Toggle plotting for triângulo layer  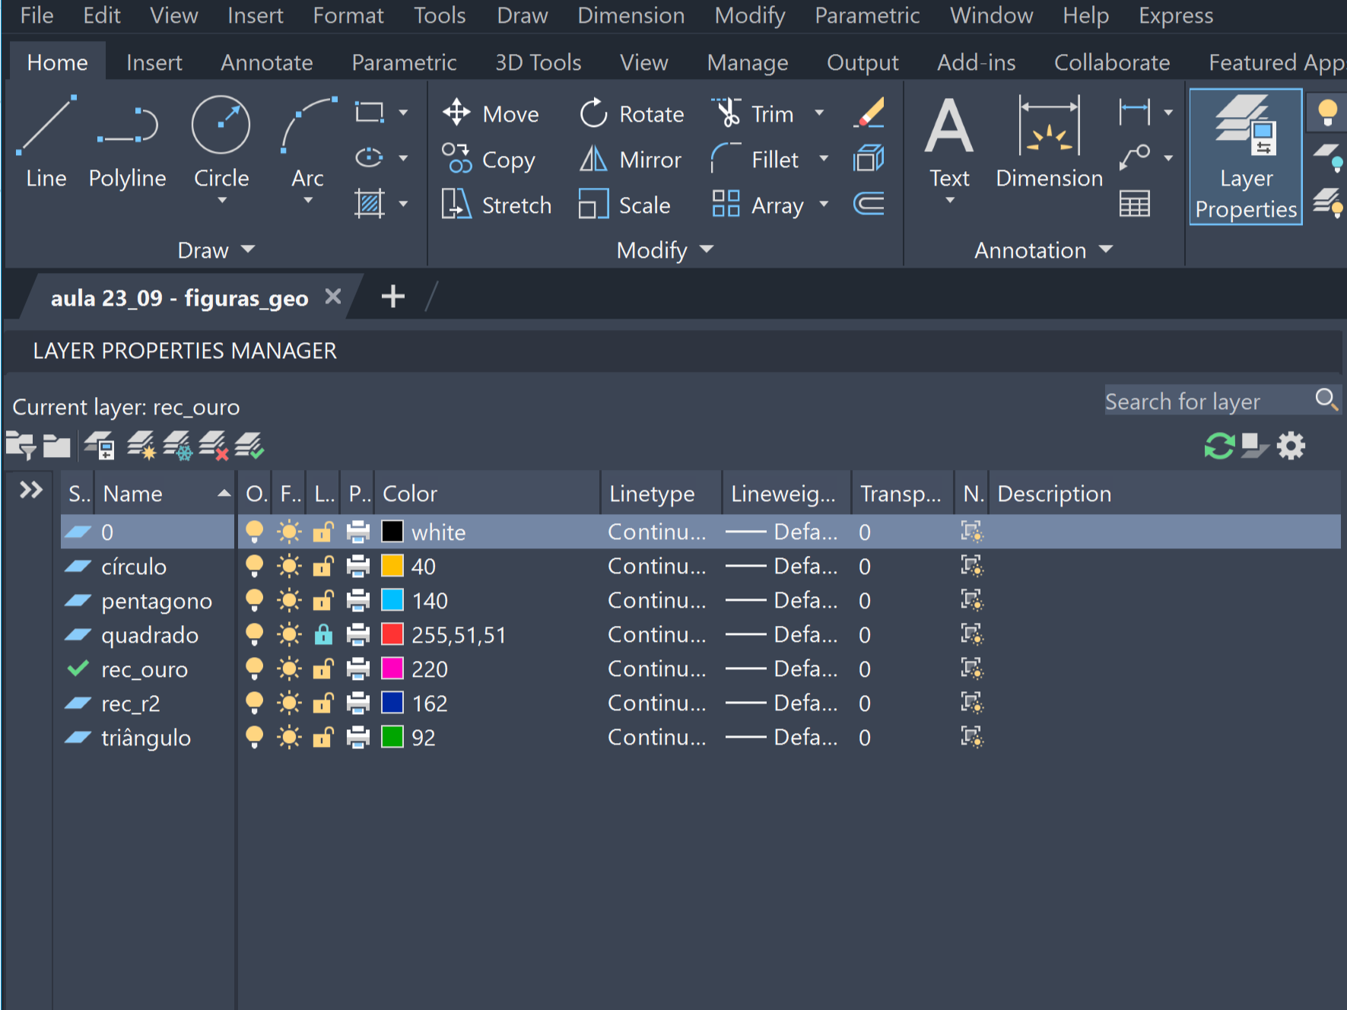357,738
